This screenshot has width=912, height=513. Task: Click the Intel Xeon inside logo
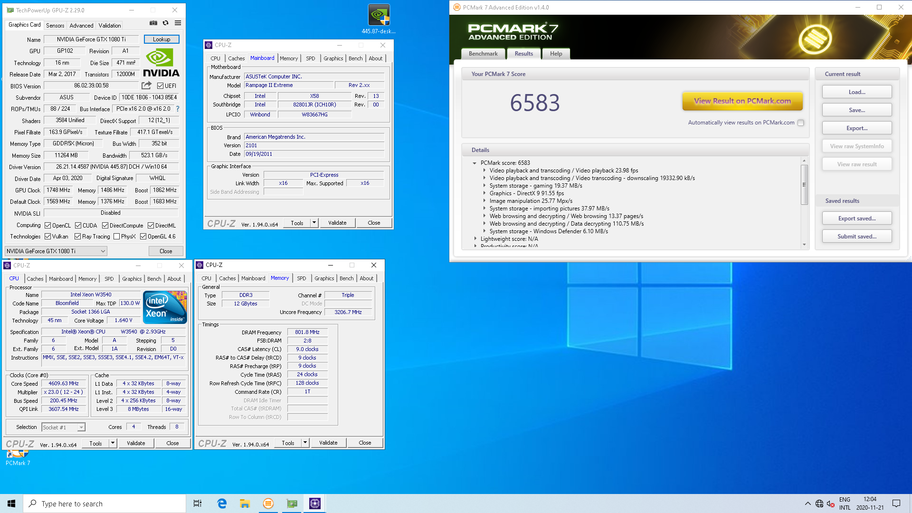165,307
